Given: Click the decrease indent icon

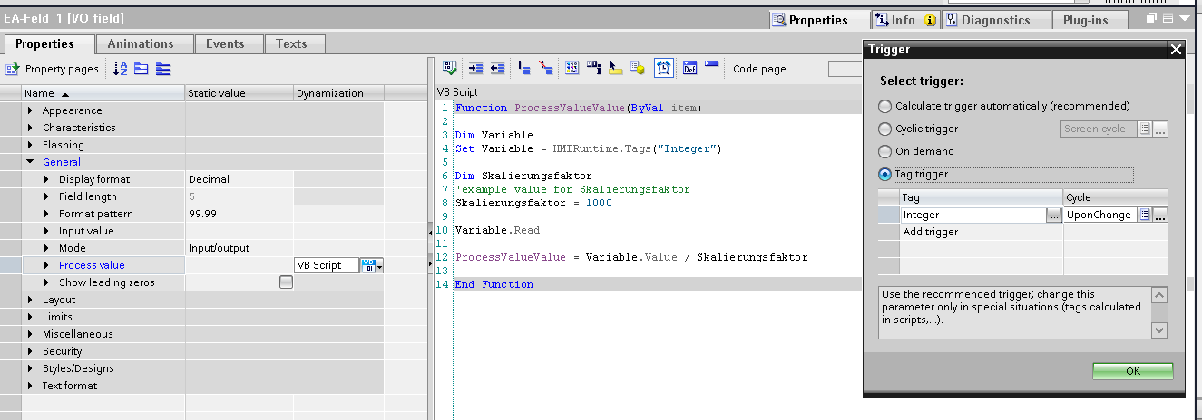Looking at the screenshot, I should coord(497,68).
